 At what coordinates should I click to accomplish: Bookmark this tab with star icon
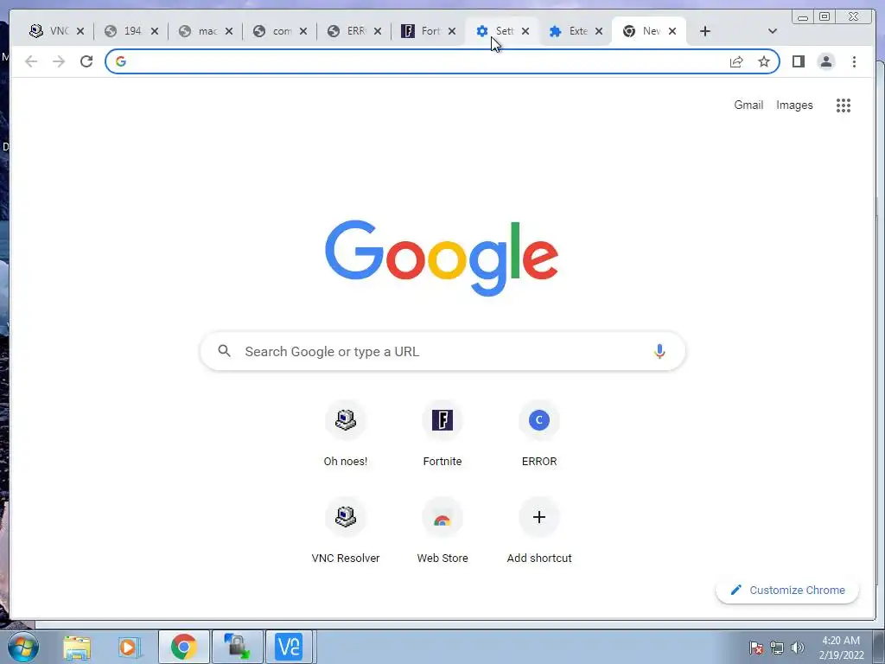(764, 61)
